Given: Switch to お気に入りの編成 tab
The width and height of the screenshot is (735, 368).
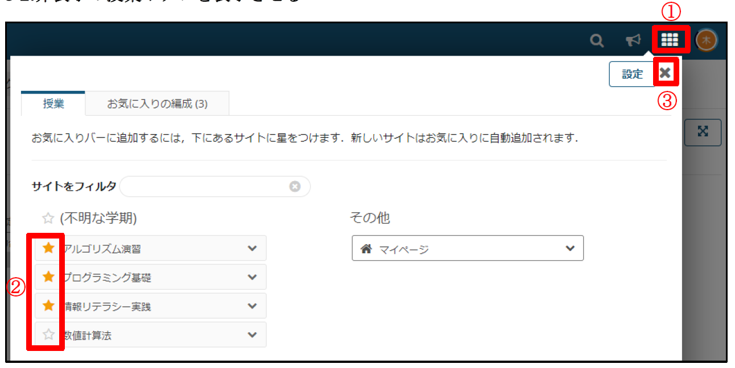Looking at the screenshot, I should pos(157,104).
